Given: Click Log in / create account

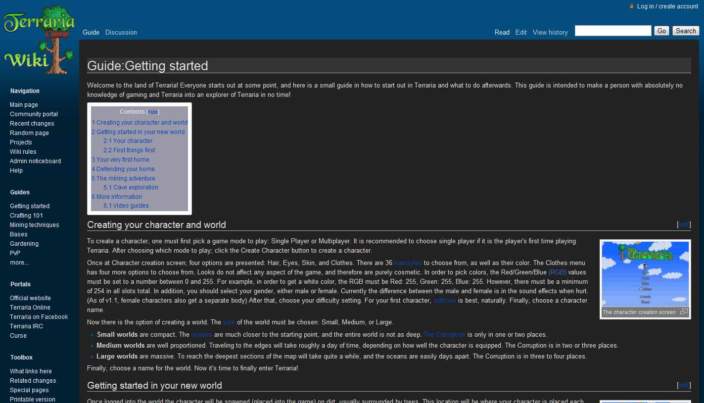Looking at the screenshot, I should [667, 6].
